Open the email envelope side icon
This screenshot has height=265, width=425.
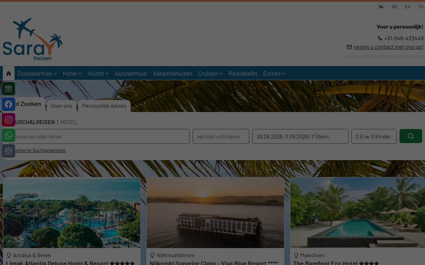(8, 151)
